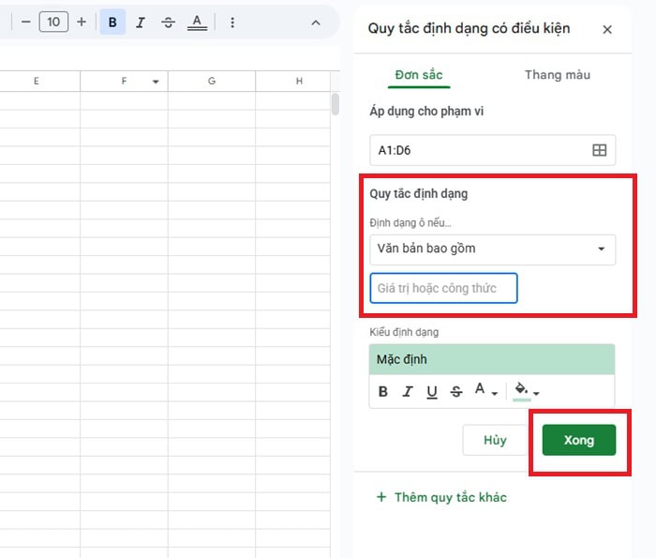Apply underline in the Kiểu định dạng toolbar
656x558 pixels.
click(x=432, y=392)
